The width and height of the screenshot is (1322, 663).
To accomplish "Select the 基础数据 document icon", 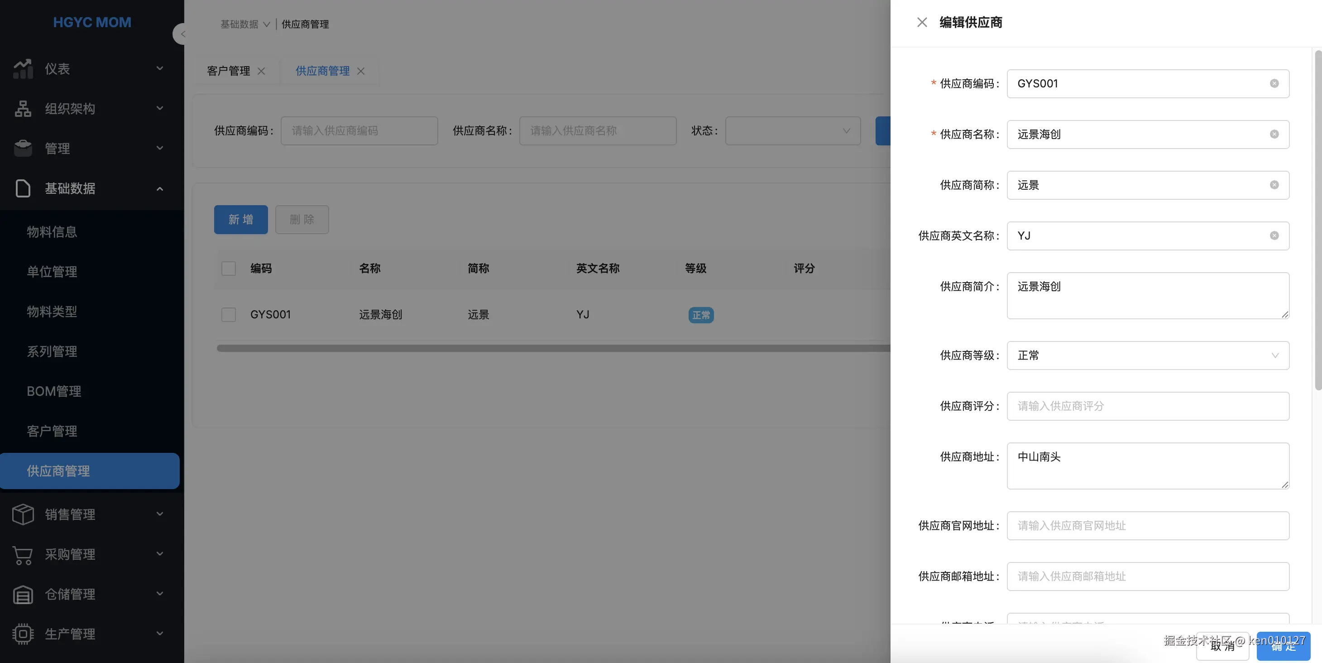I will click(23, 188).
